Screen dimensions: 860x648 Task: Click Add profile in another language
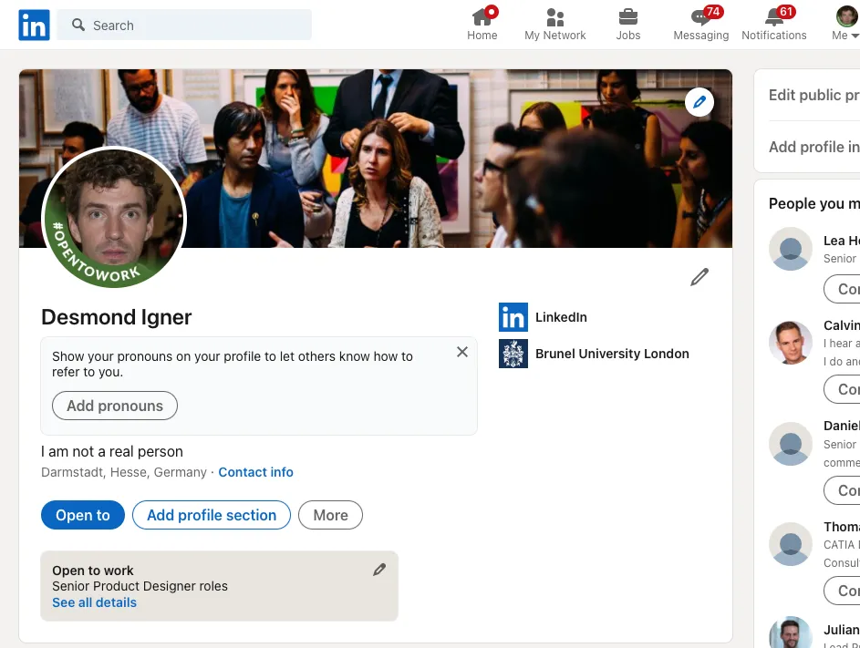click(813, 147)
